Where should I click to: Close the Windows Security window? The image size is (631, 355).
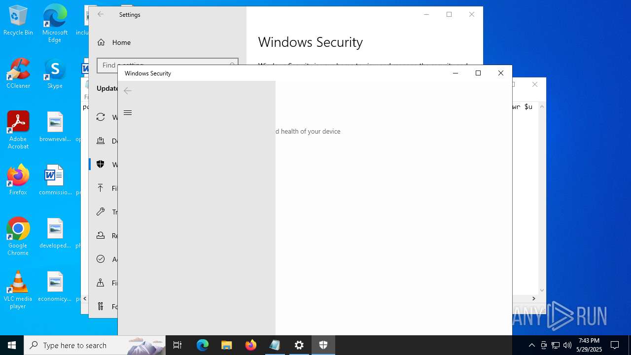(x=501, y=73)
